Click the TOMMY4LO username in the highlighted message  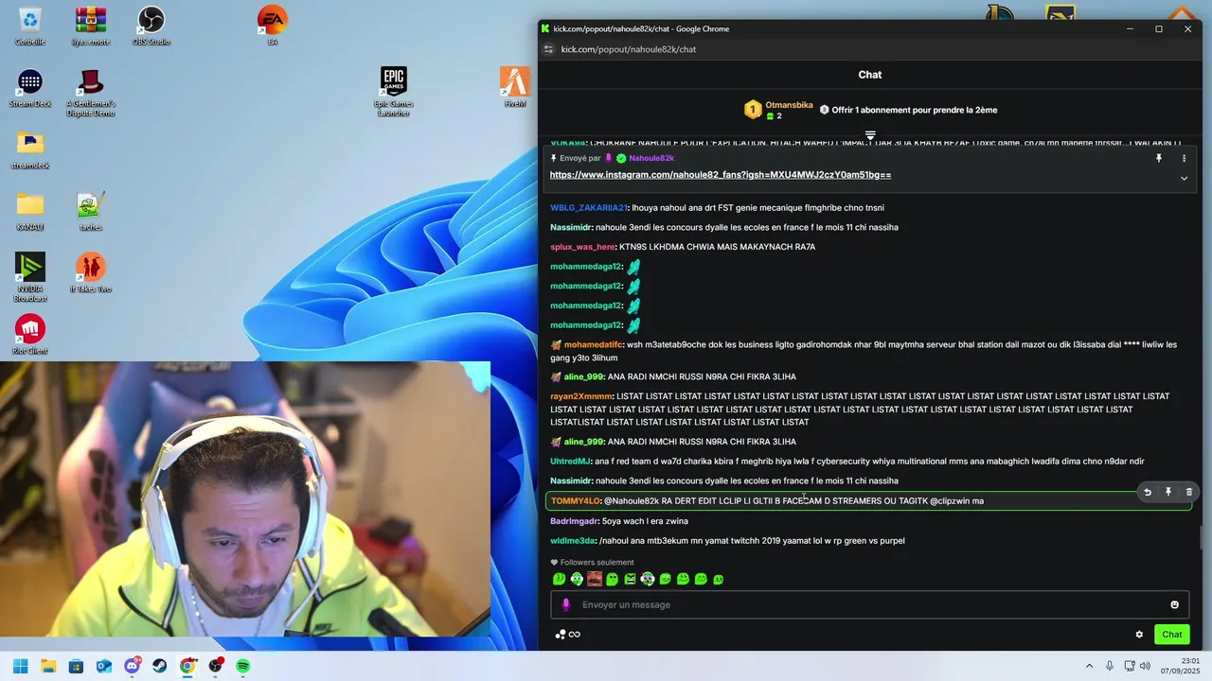576,501
